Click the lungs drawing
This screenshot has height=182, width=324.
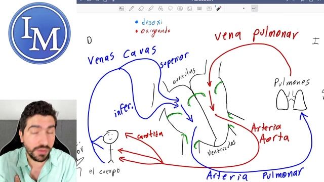(x=292, y=100)
